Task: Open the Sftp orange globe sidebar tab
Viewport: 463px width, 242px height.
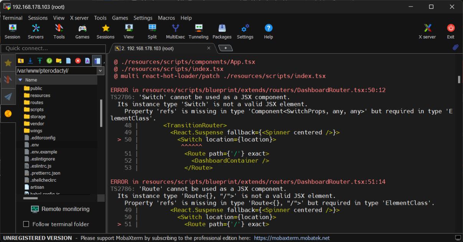Action: pos(8,114)
